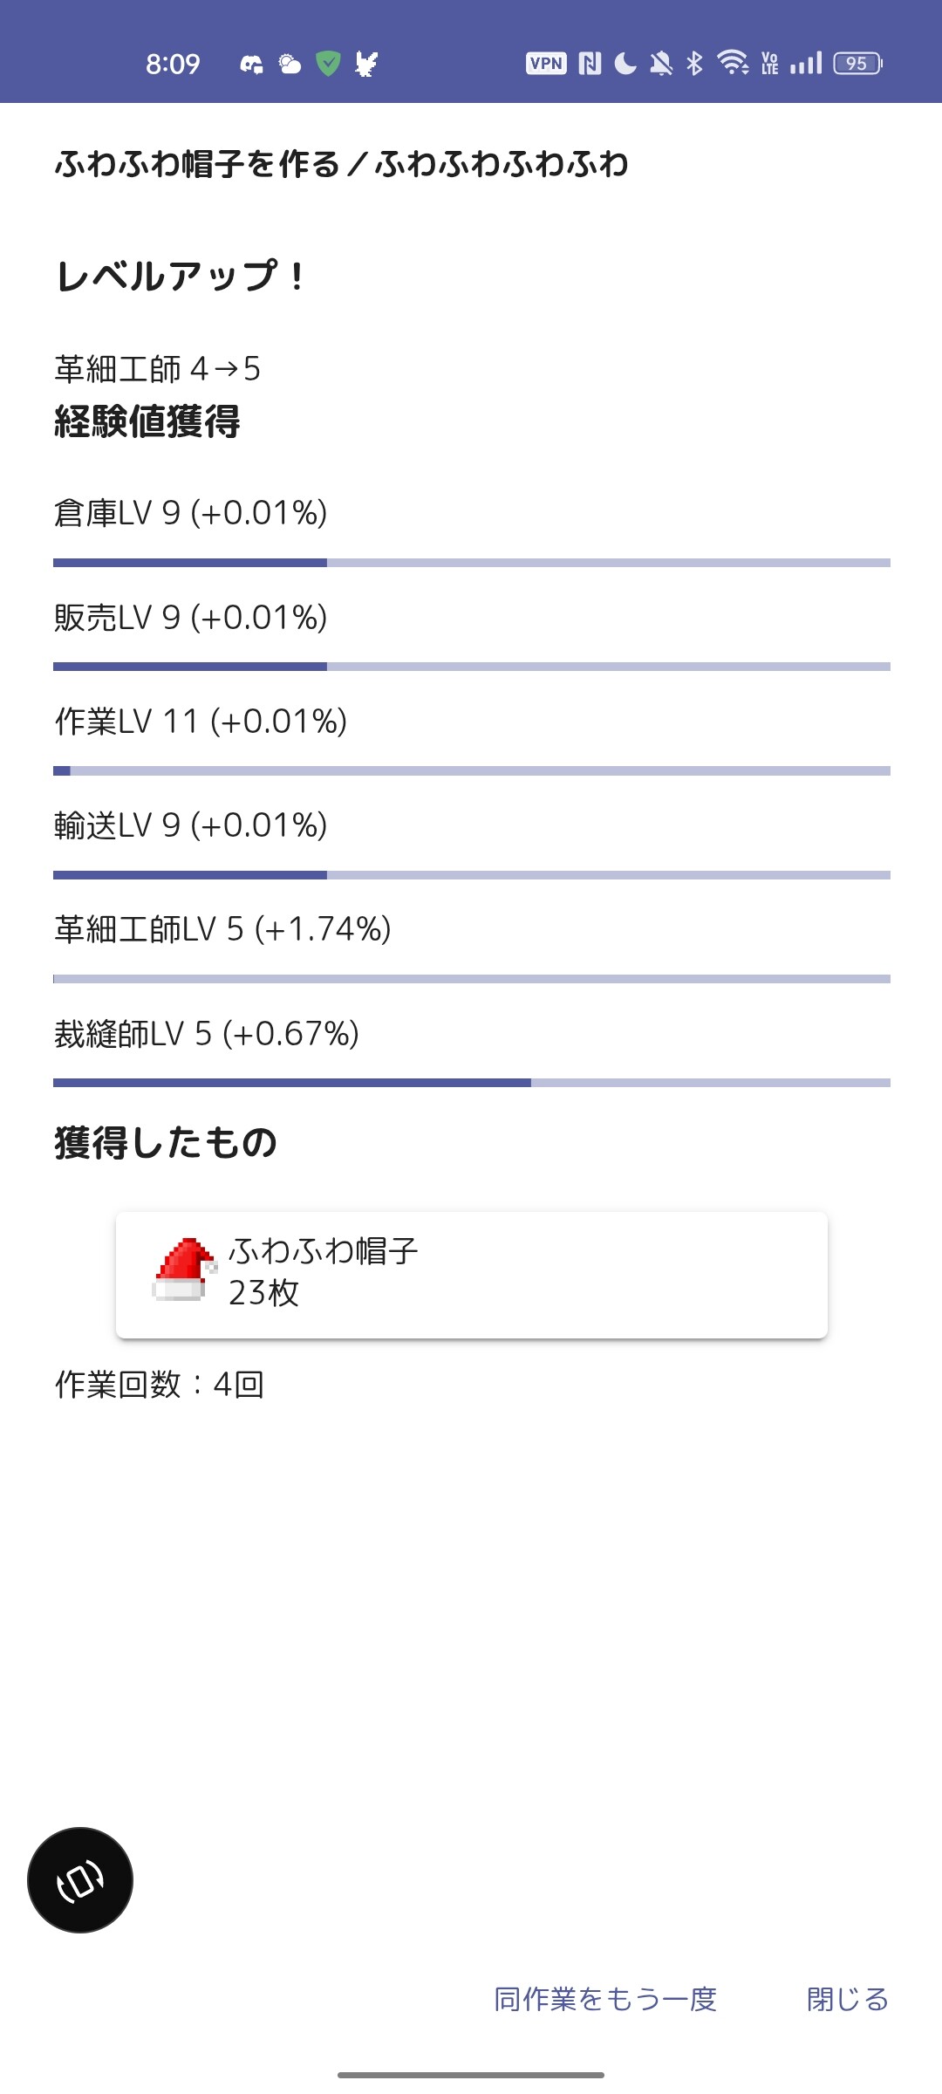Image resolution: width=942 pixels, height=2094 pixels.
Task: Tap the 裁縫師LV 5 progress bar
Action: tap(472, 1083)
